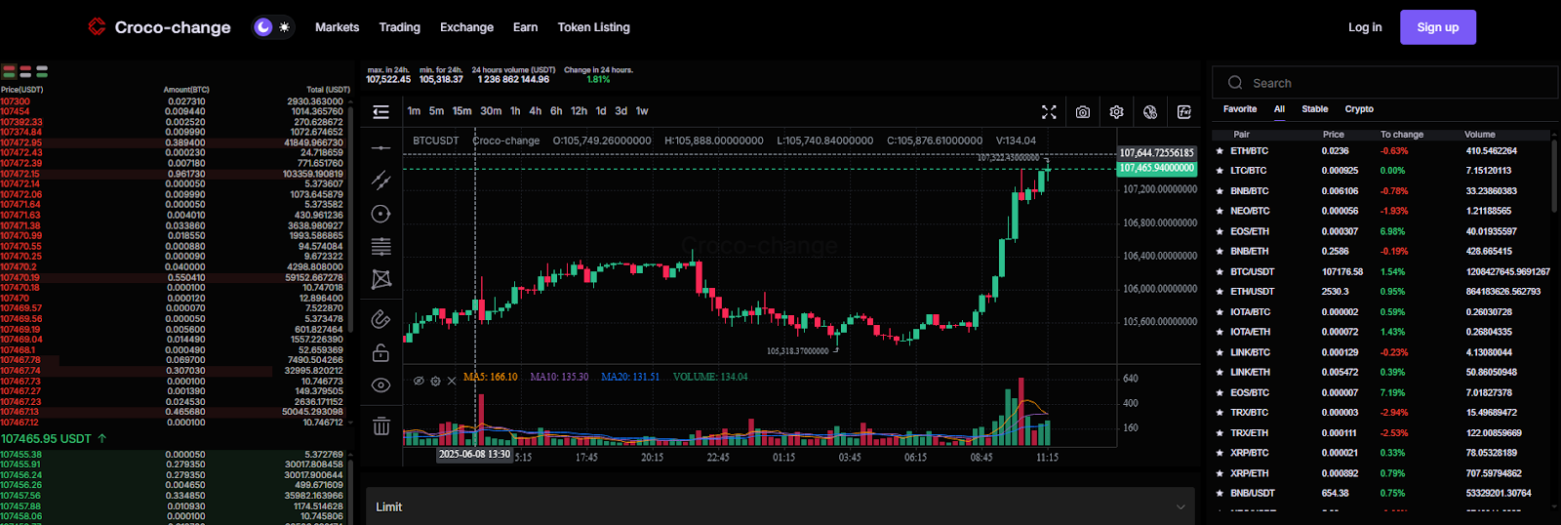The width and height of the screenshot is (1561, 525).
Task: Favorite the ETH/BTC pair star
Action: [1220, 151]
